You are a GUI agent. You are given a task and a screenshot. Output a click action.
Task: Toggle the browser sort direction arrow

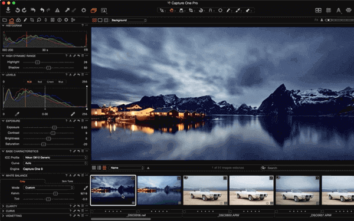coord(148,168)
